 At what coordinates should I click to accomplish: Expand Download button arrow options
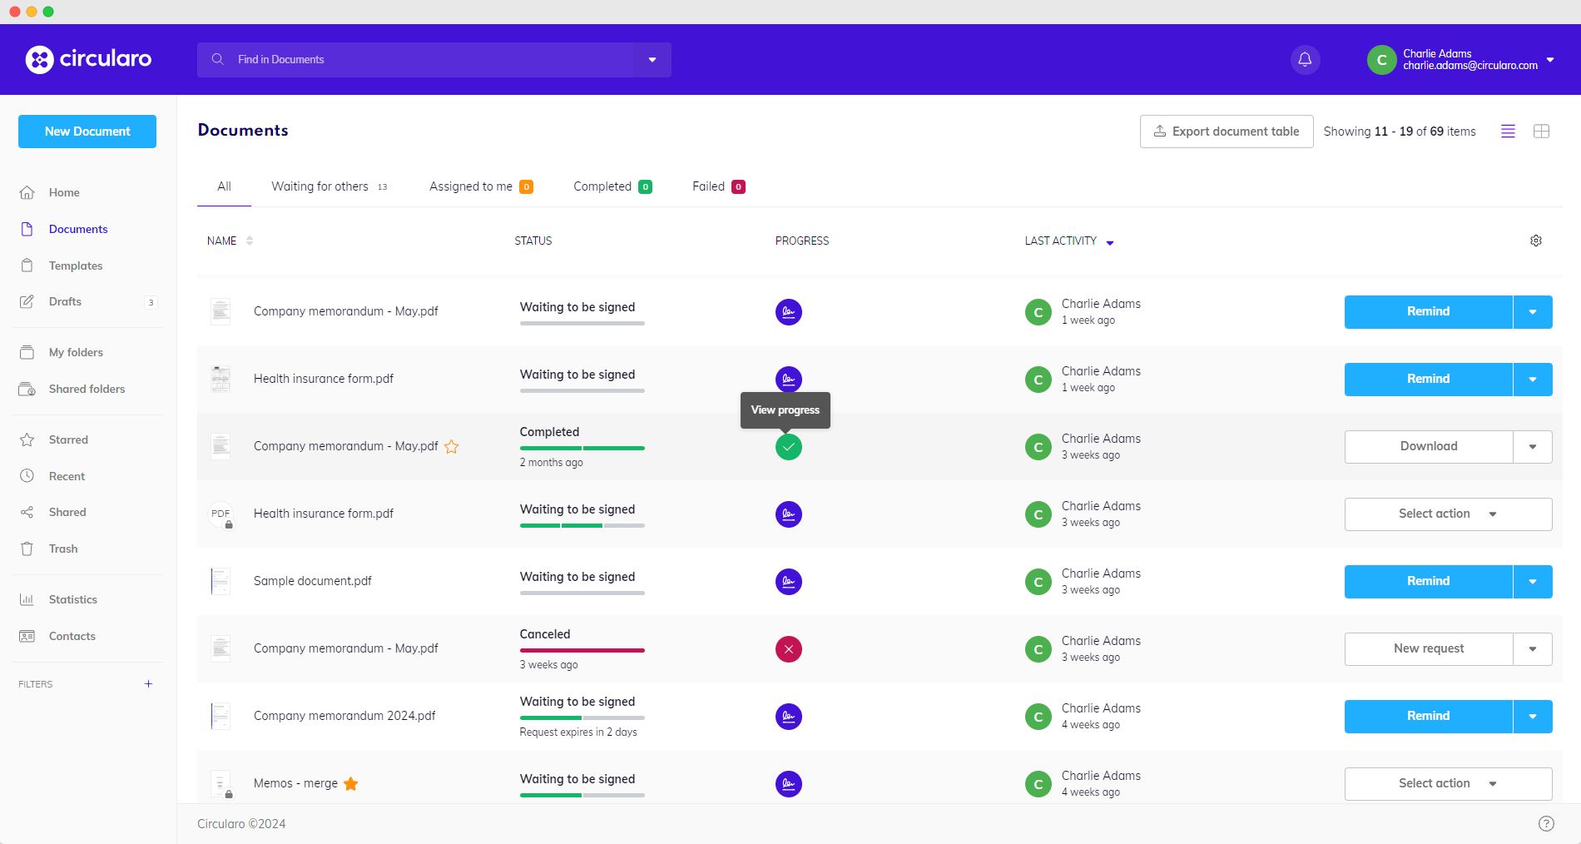tap(1532, 447)
